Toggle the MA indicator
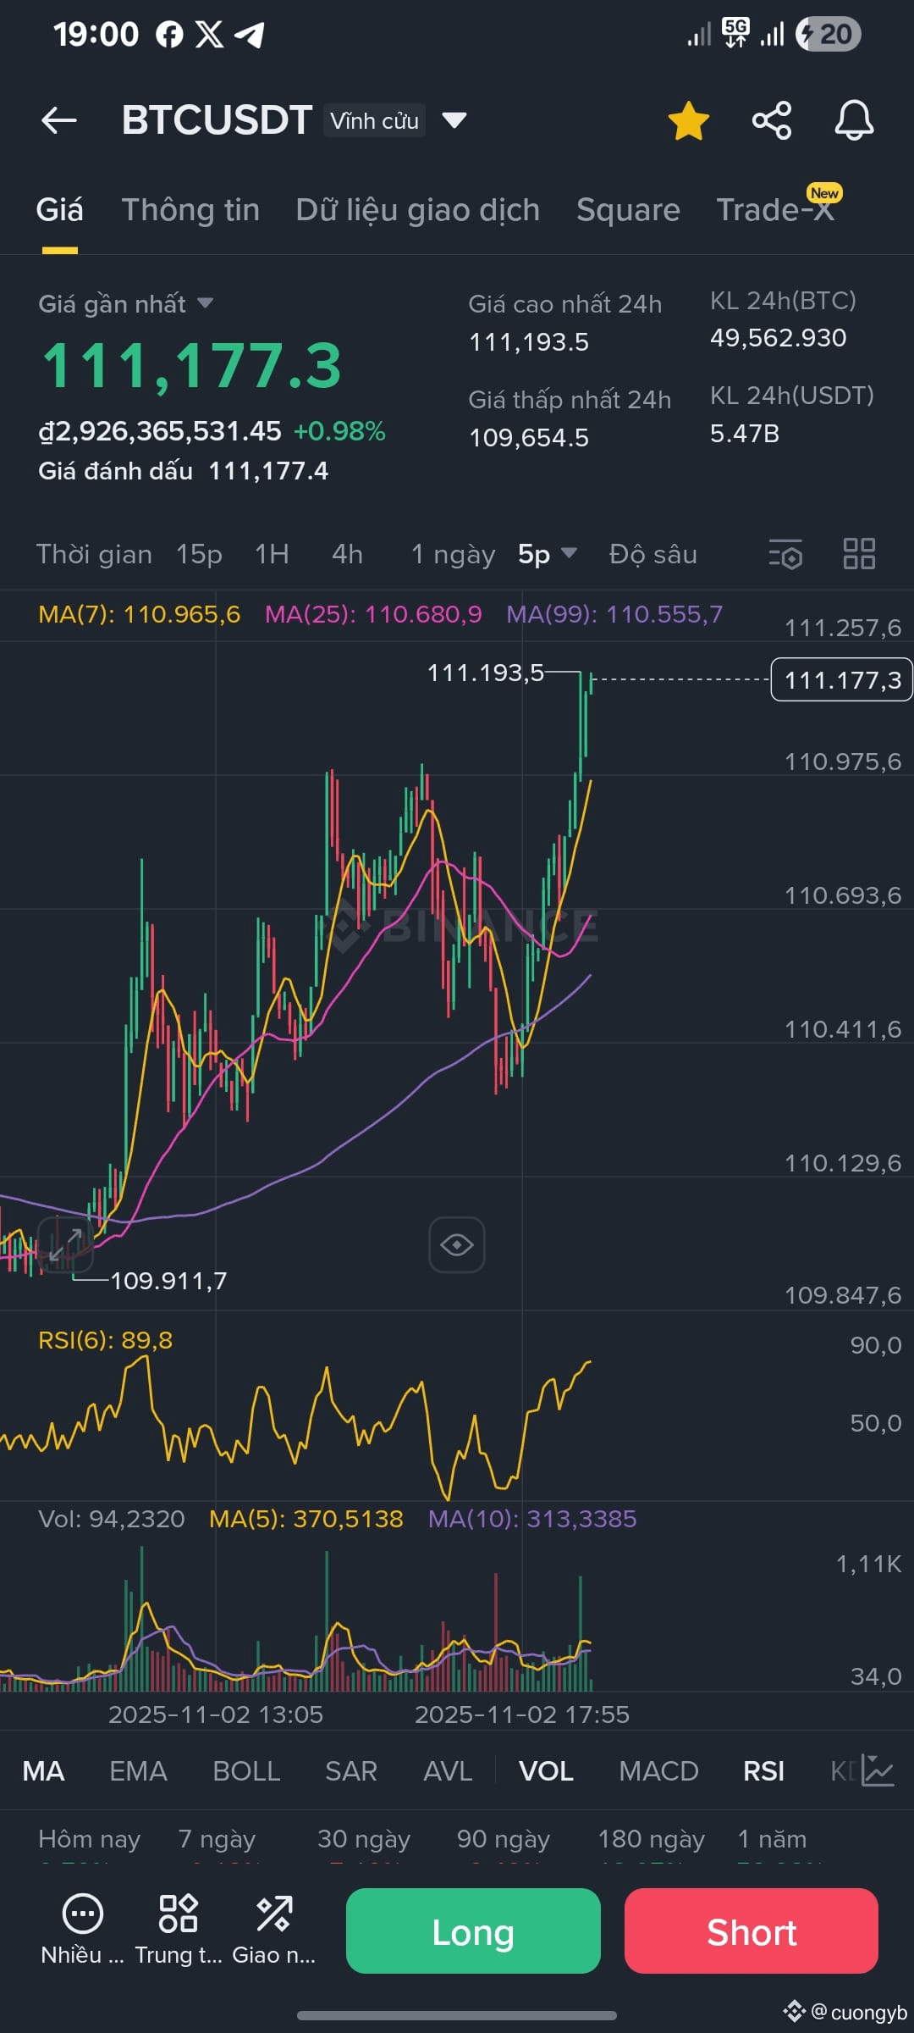Image resolution: width=914 pixels, height=2033 pixels. 43,1771
